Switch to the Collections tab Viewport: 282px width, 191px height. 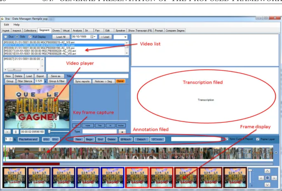30,30
